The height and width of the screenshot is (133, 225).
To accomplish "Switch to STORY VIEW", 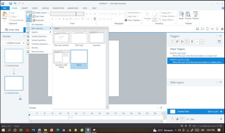I will [x=12, y=30].
